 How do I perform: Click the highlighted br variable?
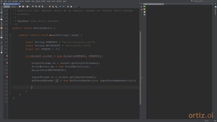[x=57, y=81]
